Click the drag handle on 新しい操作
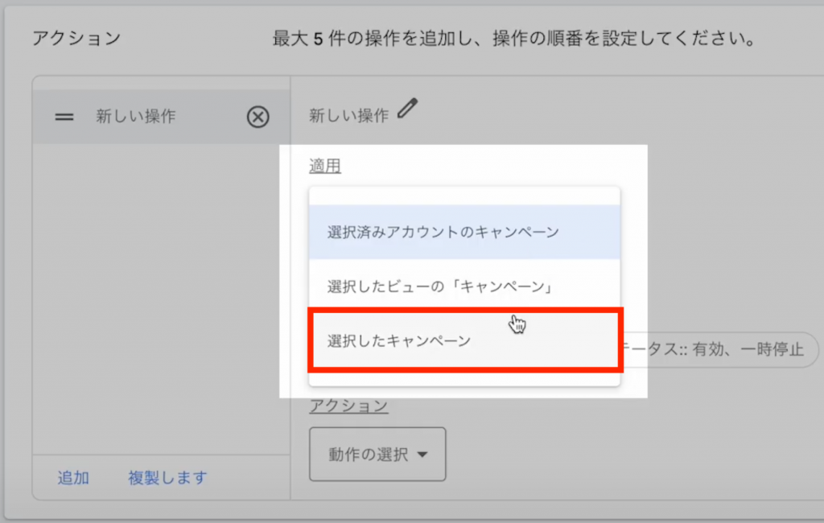The width and height of the screenshot is (824, 523). pos(64,117)
